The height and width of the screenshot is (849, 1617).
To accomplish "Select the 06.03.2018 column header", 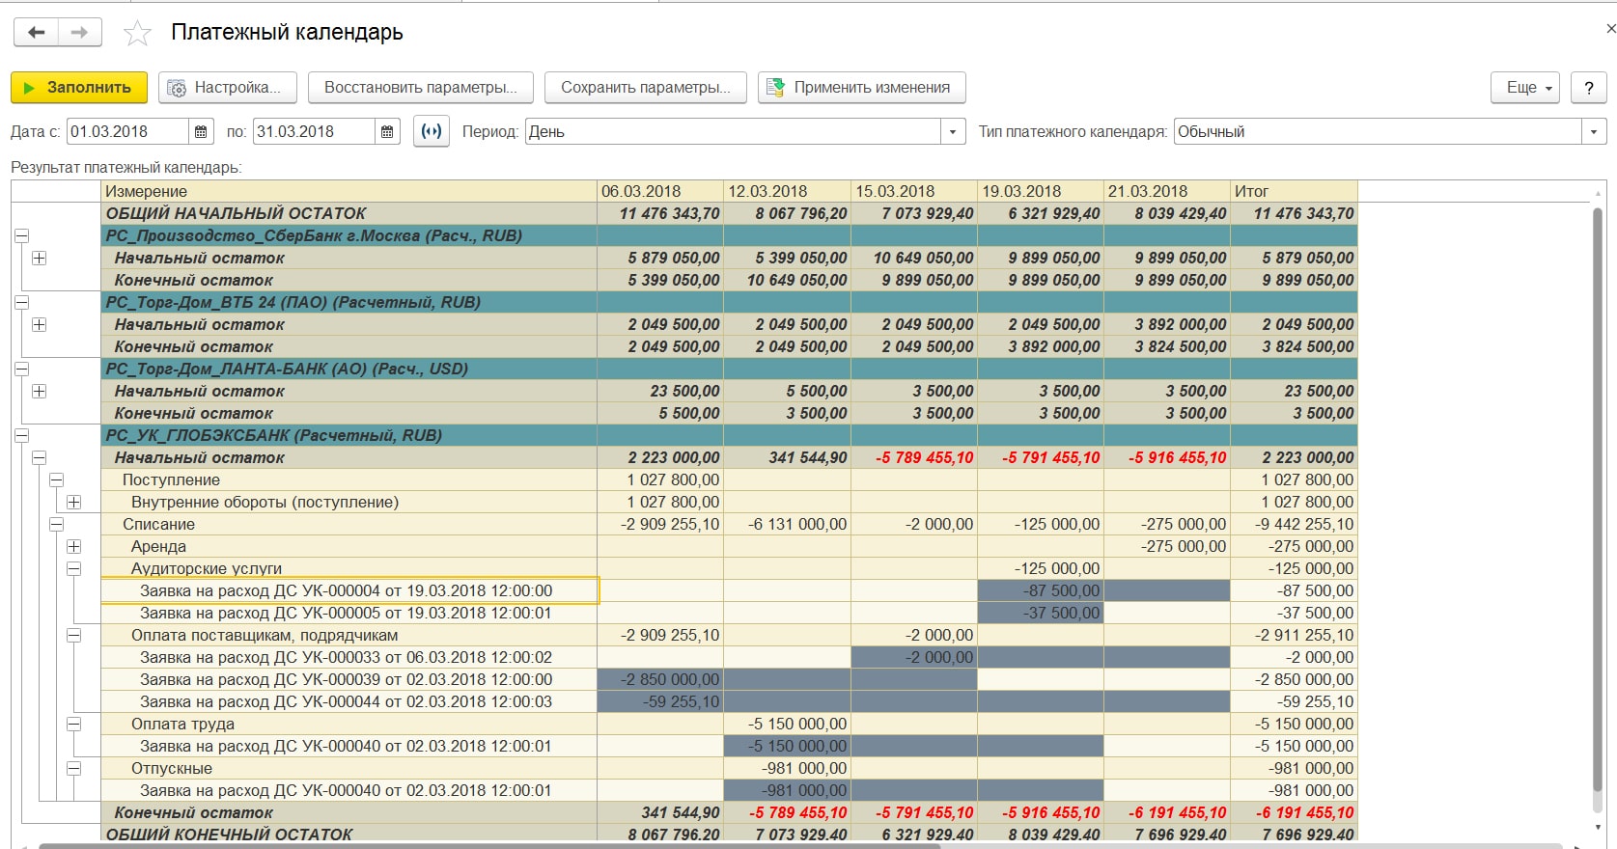I will (660, 191).
